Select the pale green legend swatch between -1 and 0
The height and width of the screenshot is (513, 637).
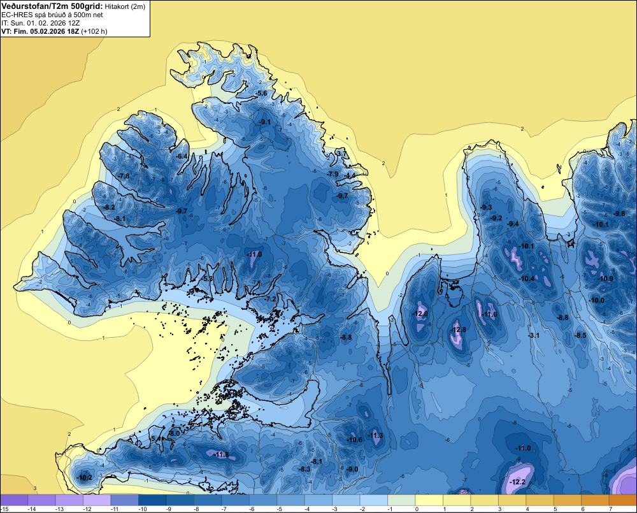pos(401,500)
